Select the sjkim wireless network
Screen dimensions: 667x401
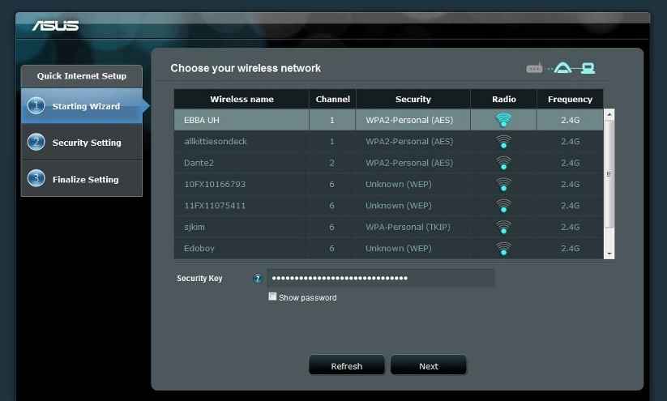coord(388,227)
